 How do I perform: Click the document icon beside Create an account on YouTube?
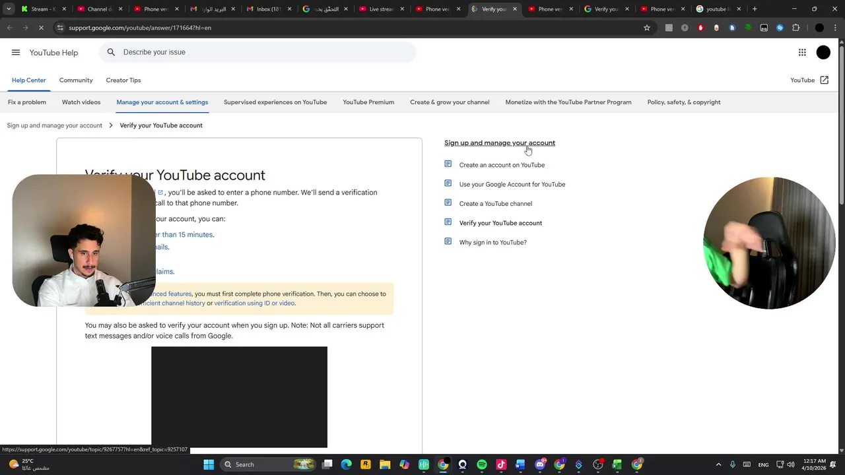(448, 164)
